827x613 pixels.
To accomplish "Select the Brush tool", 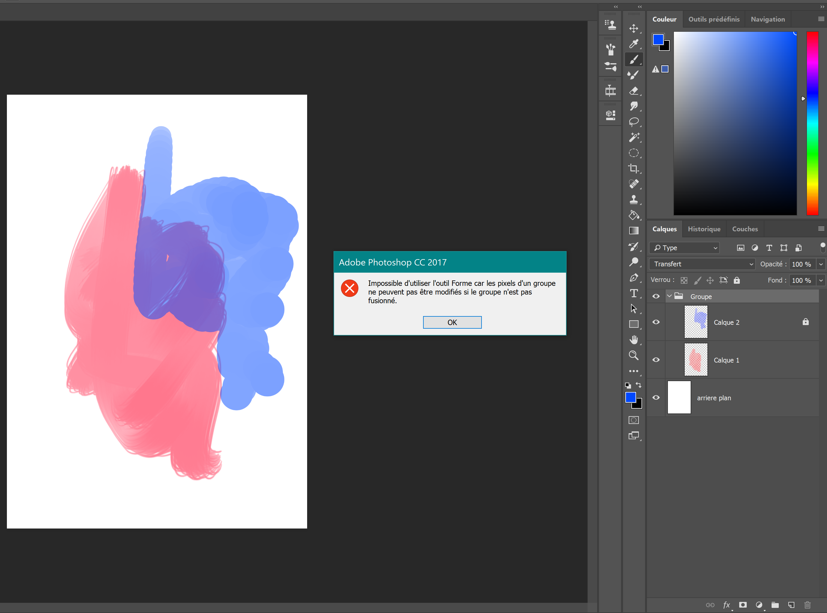I will pos(634,59).
